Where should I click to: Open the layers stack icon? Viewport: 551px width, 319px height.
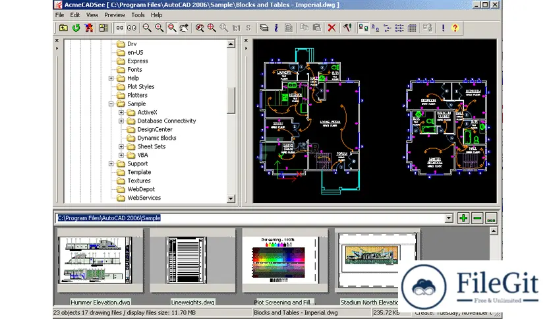point(264,28)
